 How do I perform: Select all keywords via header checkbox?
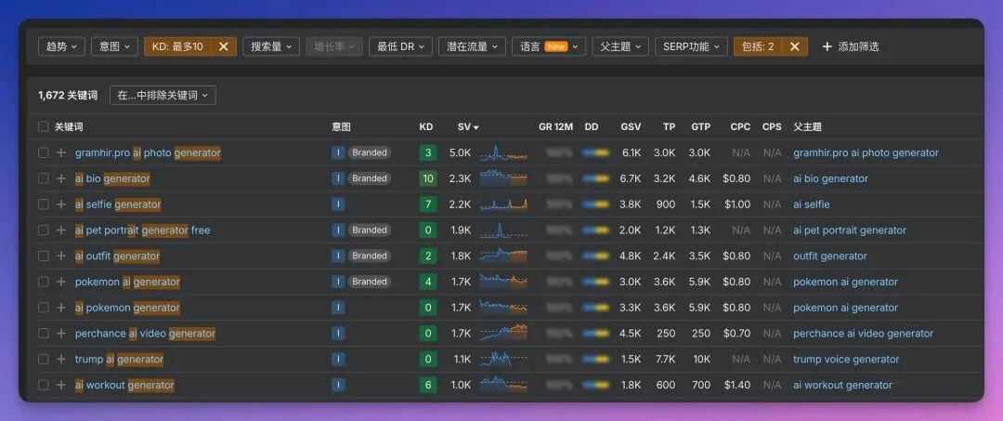point(44,126)
